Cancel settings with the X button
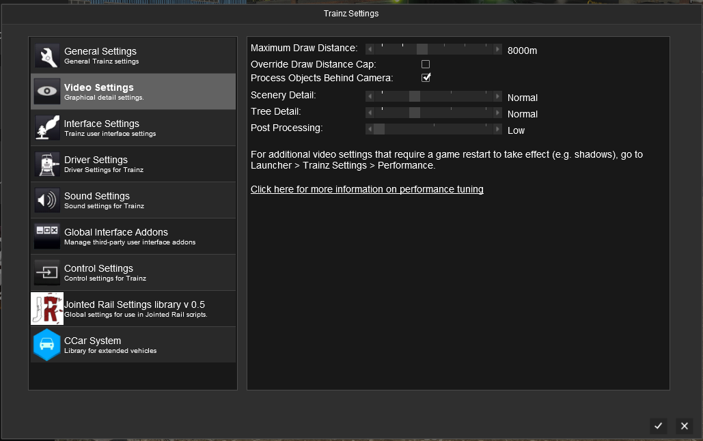This screenshot has height=441, width=703. [684, 426]
